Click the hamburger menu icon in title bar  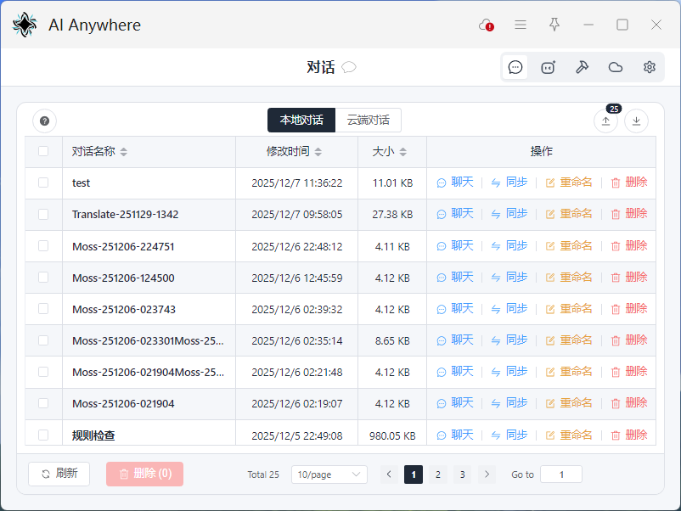tap(521, 25)
